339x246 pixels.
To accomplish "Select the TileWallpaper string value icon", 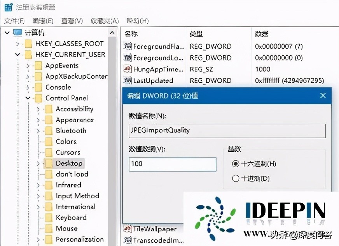I will (127, 229).
